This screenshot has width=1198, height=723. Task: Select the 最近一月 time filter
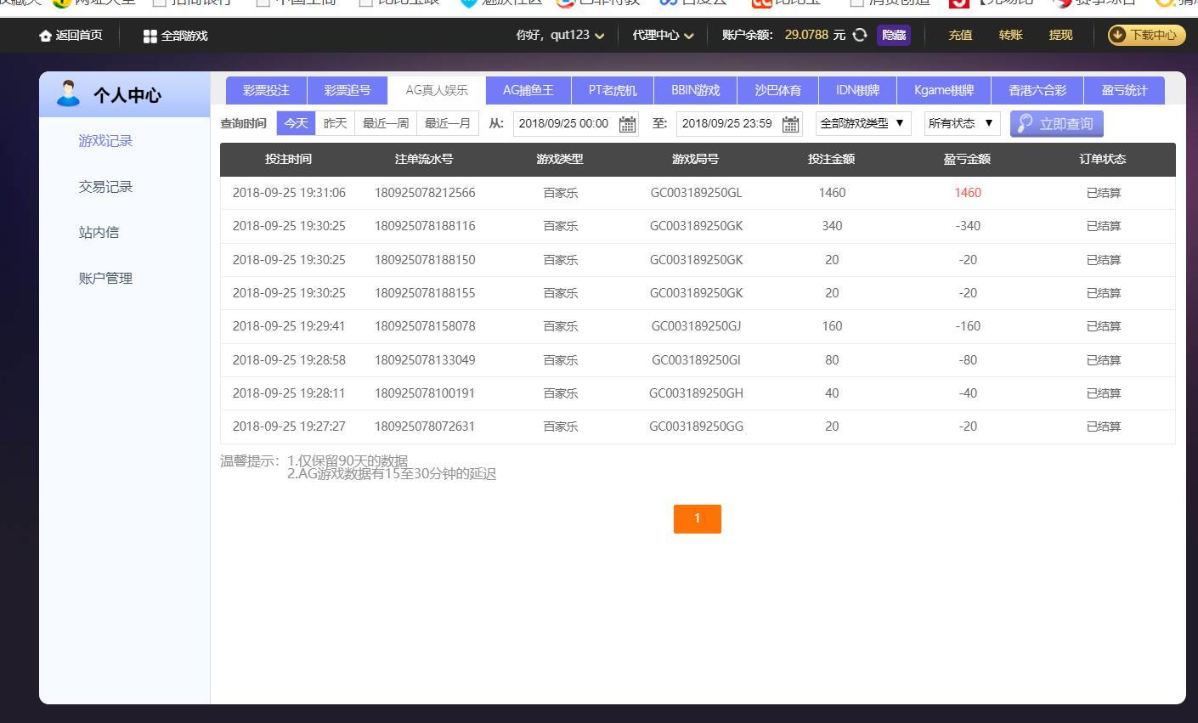pyautogui.click(x=448, y=123)
